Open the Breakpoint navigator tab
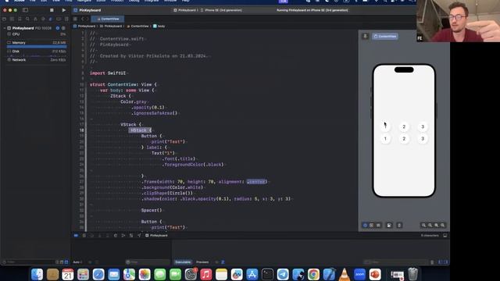 [59, 19]
